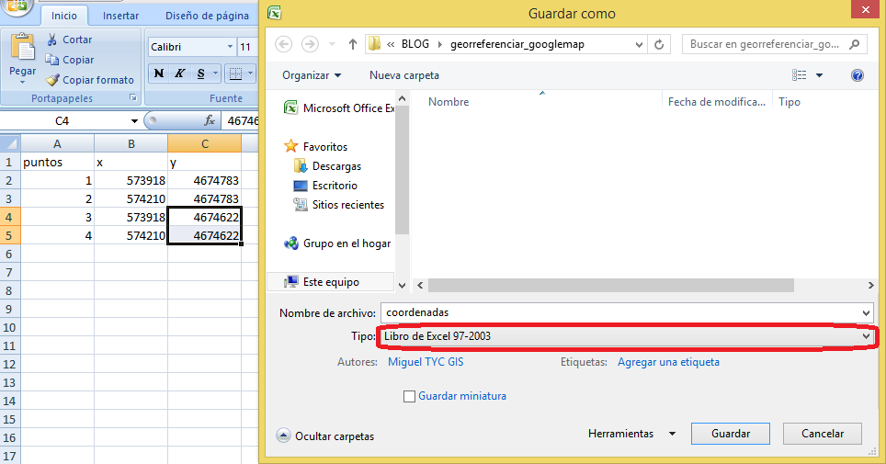Open the borders dropdown arrow

click(x=250, y=74)
